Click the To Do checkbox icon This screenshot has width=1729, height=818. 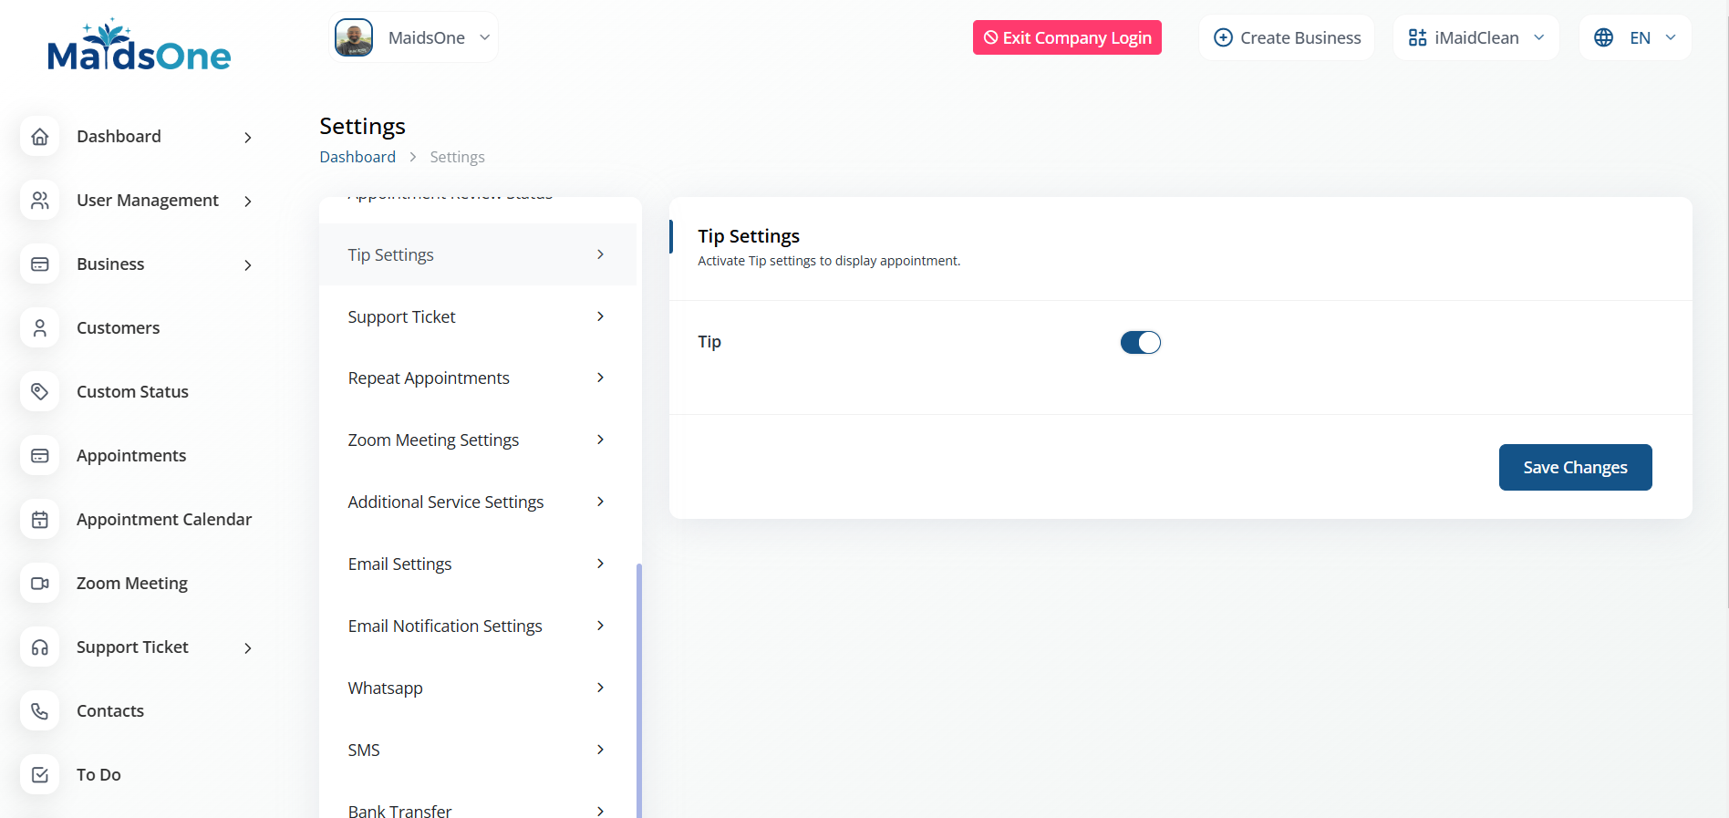[40, 775]
